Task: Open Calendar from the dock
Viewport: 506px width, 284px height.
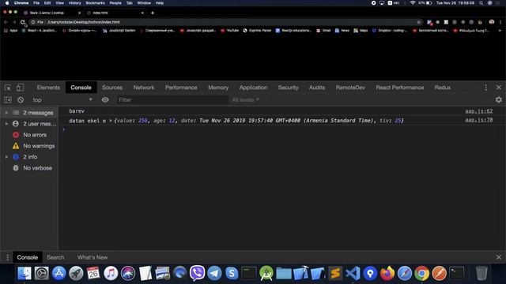Action: click(x=93, y=274)
